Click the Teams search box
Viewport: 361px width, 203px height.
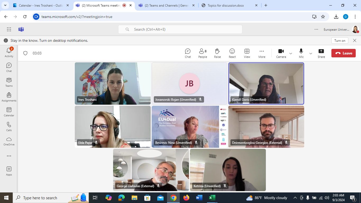tap(180, 29)
